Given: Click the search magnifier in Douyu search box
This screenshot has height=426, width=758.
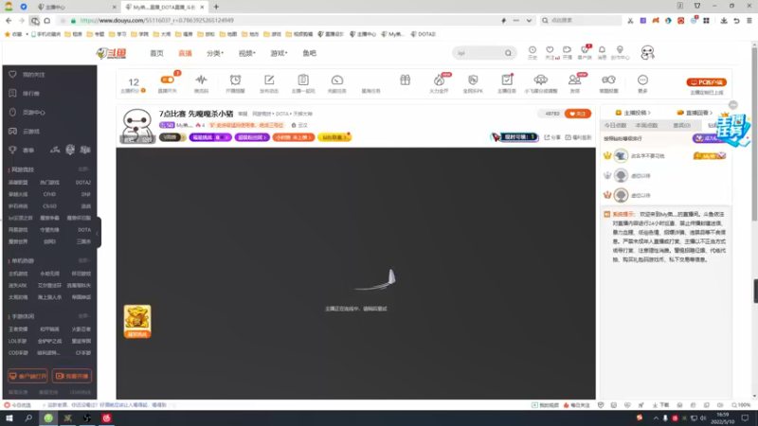Looking at the screenshot, I should [508, 53].
